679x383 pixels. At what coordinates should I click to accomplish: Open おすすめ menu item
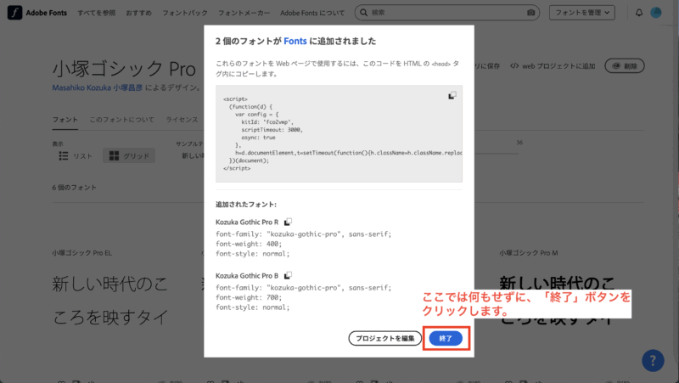point(138,13)
